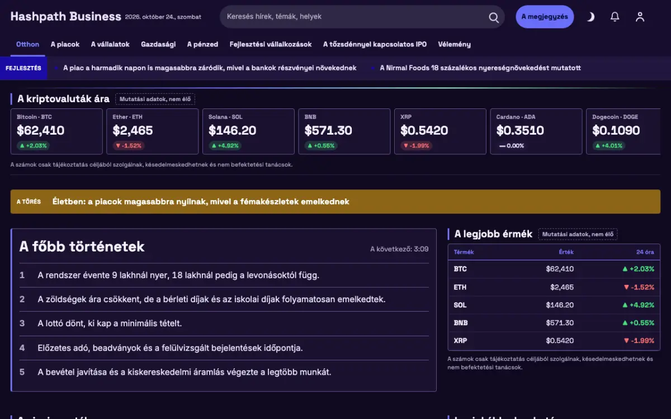Viewport: 671px width, 419px height.
Task: Click the '0.00%' badge on Cardano card
Action: point(512,146)
